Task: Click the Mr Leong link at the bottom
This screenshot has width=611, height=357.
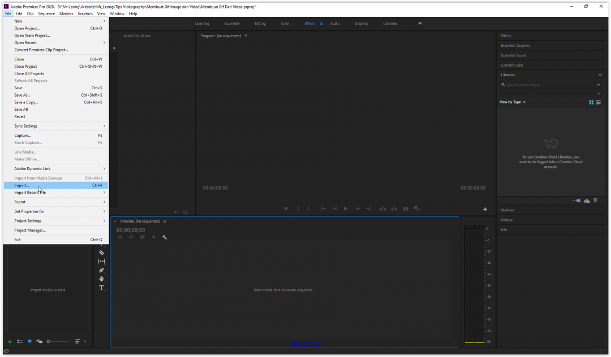Action: click(x=306, y=343)
